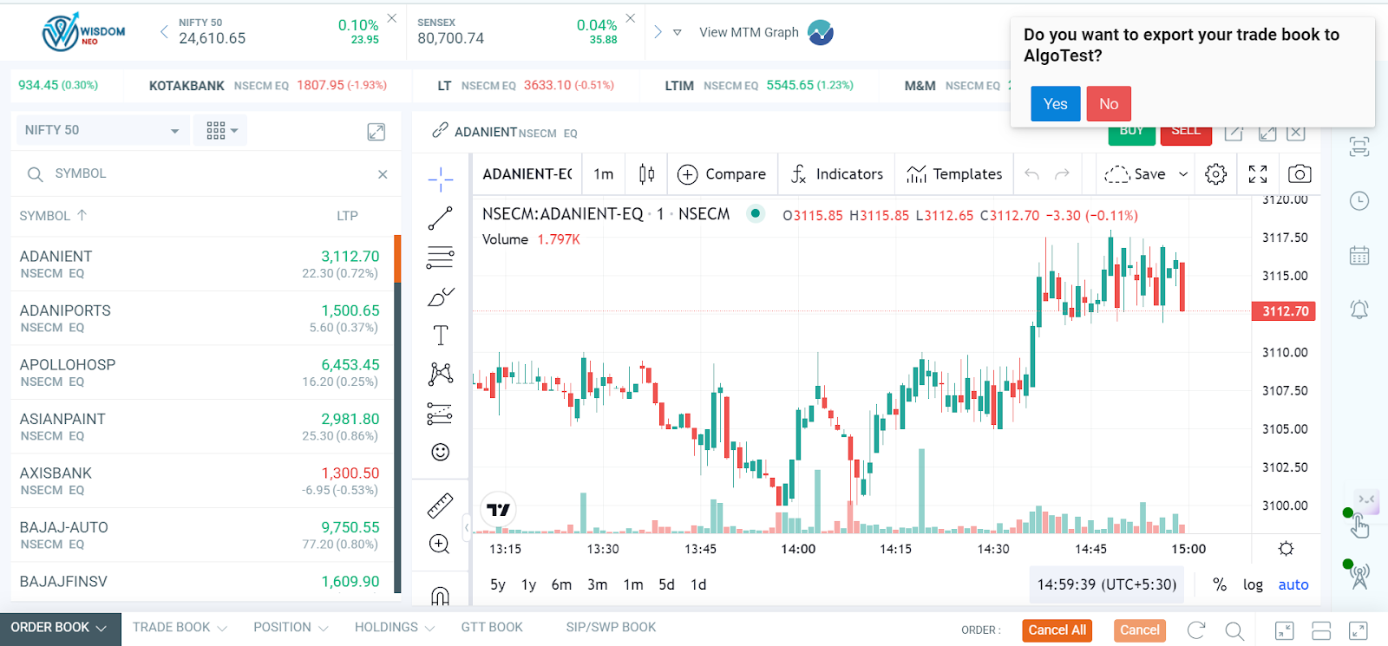Image resolution: width=1388 pixels, height=646 pixels.
Task: Open the Compare symbols button
Action: (723, 174)
